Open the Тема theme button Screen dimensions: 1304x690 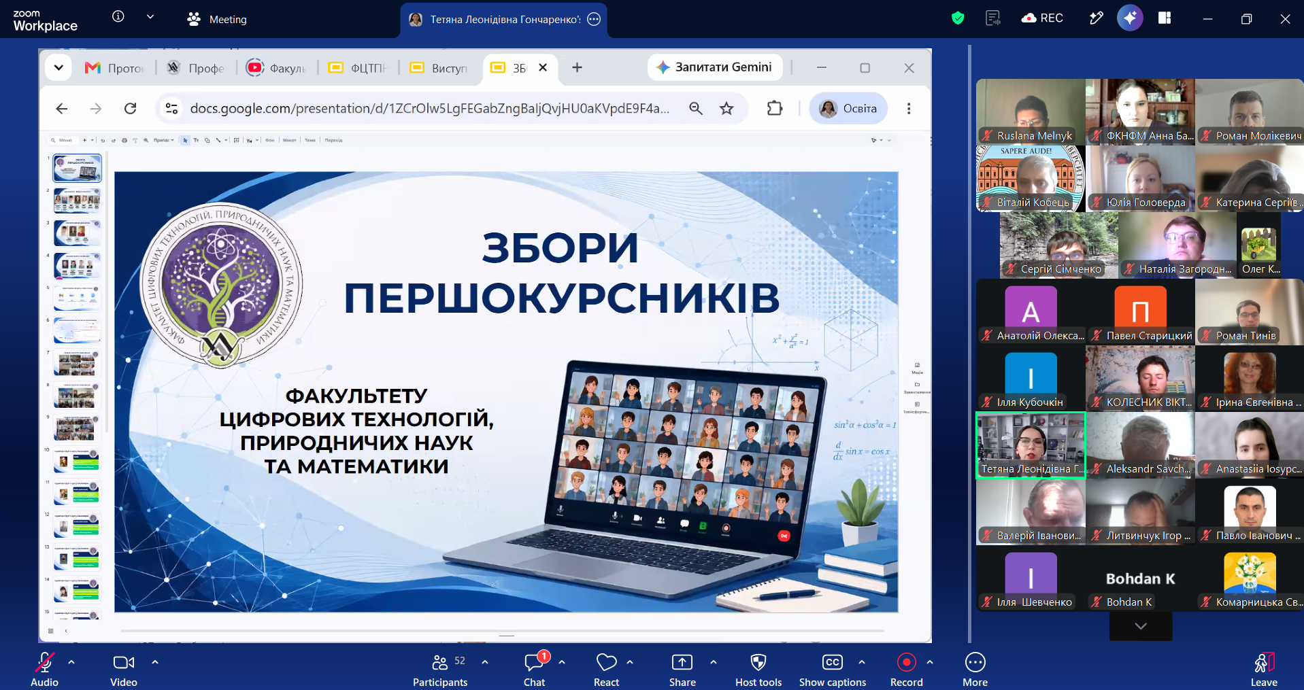pos(310,140)
